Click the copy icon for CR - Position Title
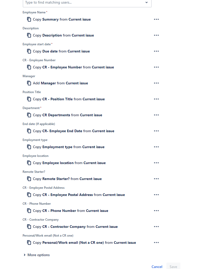The height and width of the screenshot is (269, 201). 29,99
